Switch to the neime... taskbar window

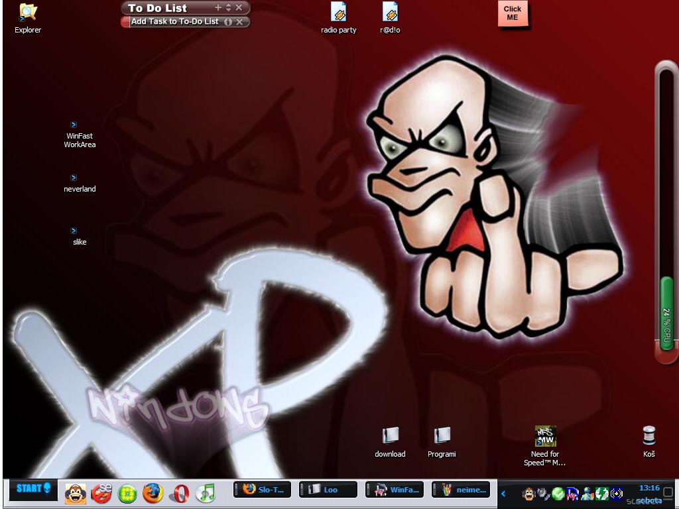point(461,490)
